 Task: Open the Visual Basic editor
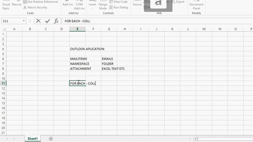click(6, 5)
